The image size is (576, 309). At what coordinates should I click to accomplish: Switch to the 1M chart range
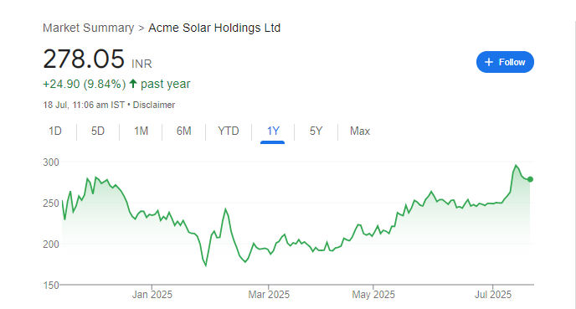click(x=141, y=131)
